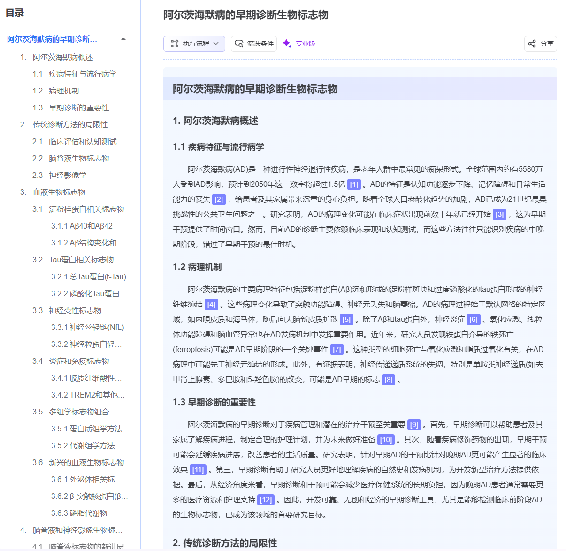Viewport: 566px width, 551px height.
Task: Select outline item 3.6.2 β-突触核蛋白
Action: 89,496
